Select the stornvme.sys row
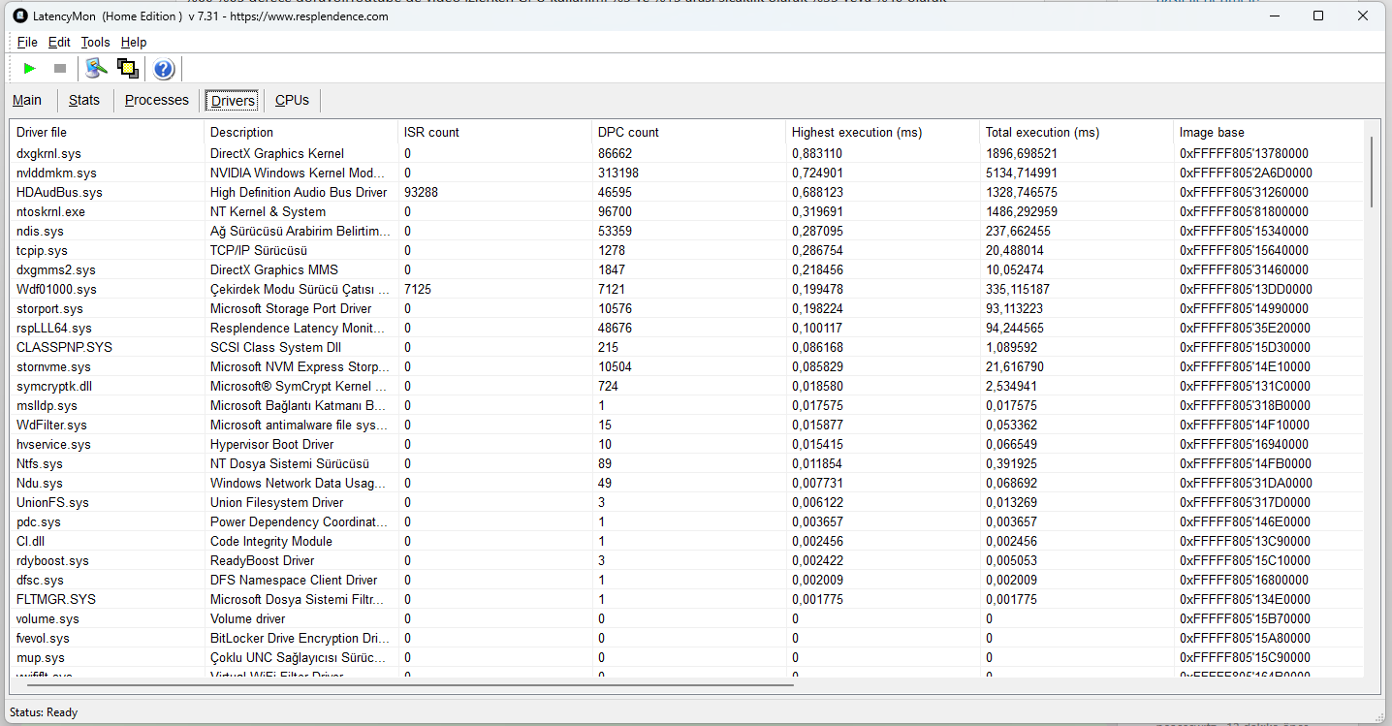The width and height of the screenshot is (1392, 726). (686, 366)
